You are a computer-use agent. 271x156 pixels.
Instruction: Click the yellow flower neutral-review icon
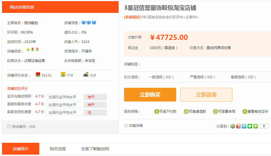[x=63, y=75]
